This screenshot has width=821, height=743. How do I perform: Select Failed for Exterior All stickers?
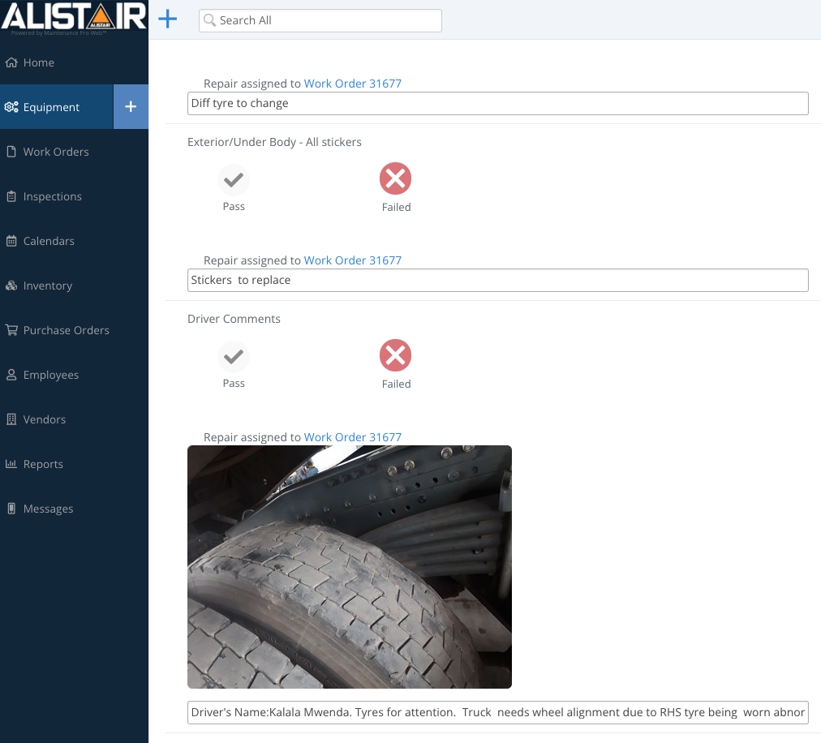pos(396,179)
